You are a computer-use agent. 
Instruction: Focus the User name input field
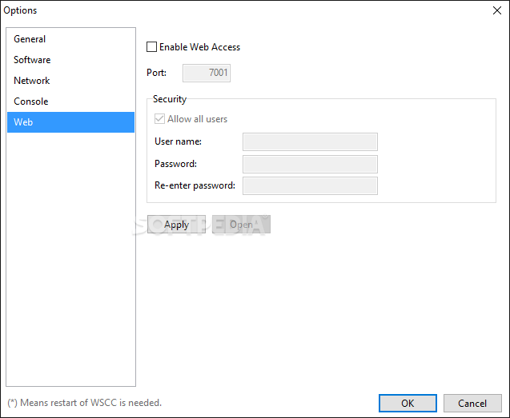tap(310, 141)
